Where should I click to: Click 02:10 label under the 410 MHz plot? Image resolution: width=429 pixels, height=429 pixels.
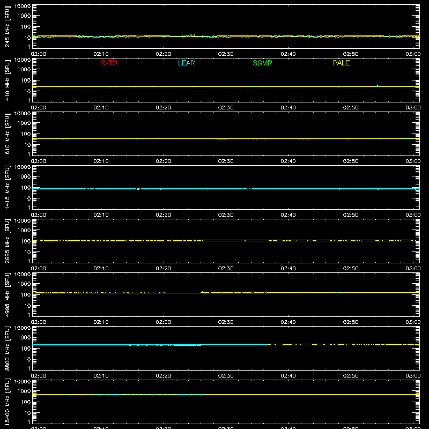click(x=101, y=108)
